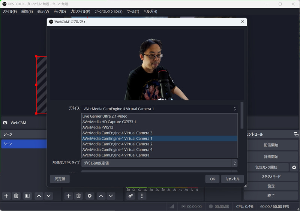Remove the selected scene with trash icon
Screen dimensions: 300x211
pos(16,196)
